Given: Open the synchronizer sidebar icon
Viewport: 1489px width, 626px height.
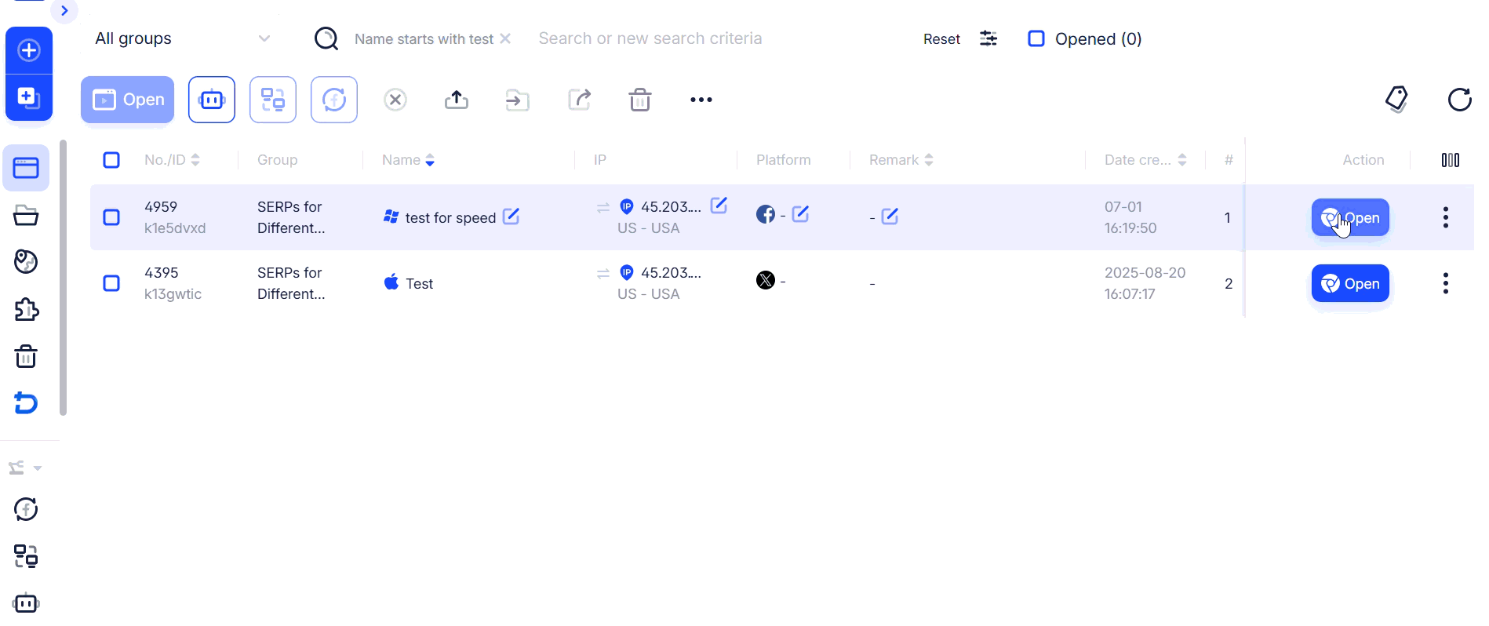Looking at the screenshot, I should point(26,556).
